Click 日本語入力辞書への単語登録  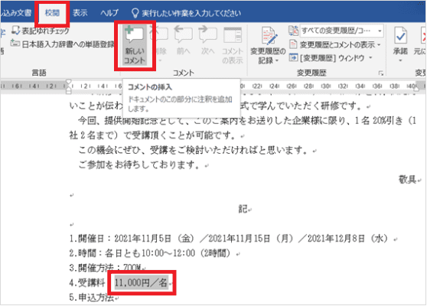[x=62, y=44]
